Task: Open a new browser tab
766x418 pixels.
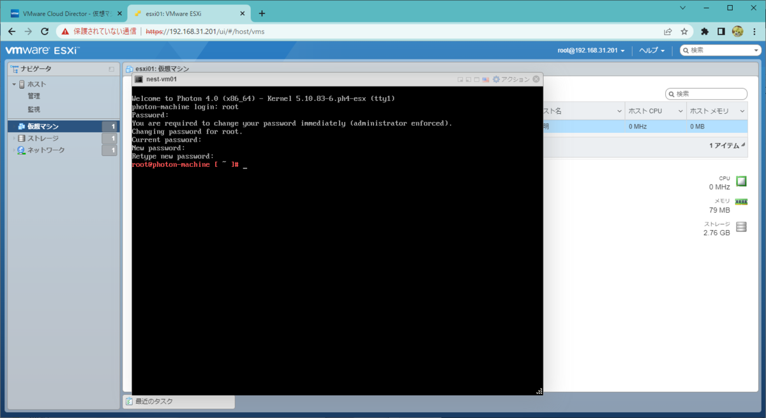Action: tap(262, 13)
